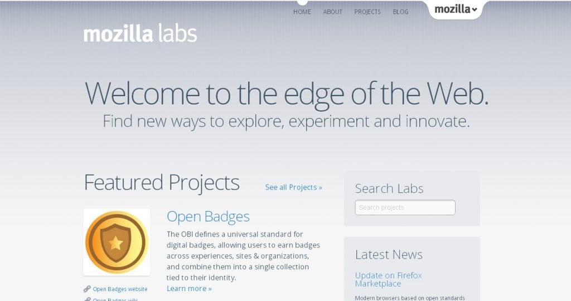Go to the HOME nav item

302,12
